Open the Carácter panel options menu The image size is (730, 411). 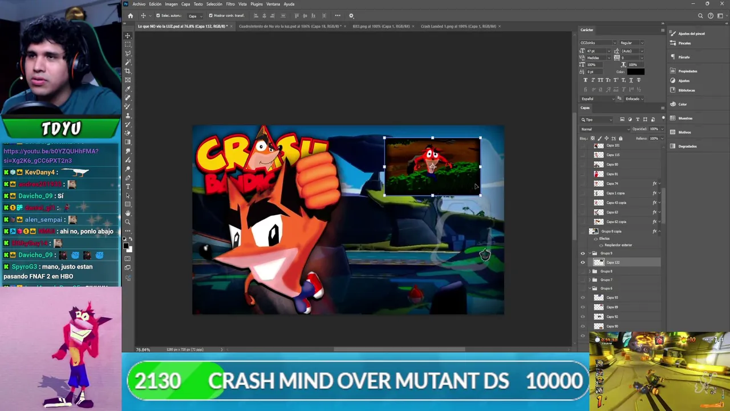tap(662, 30)
